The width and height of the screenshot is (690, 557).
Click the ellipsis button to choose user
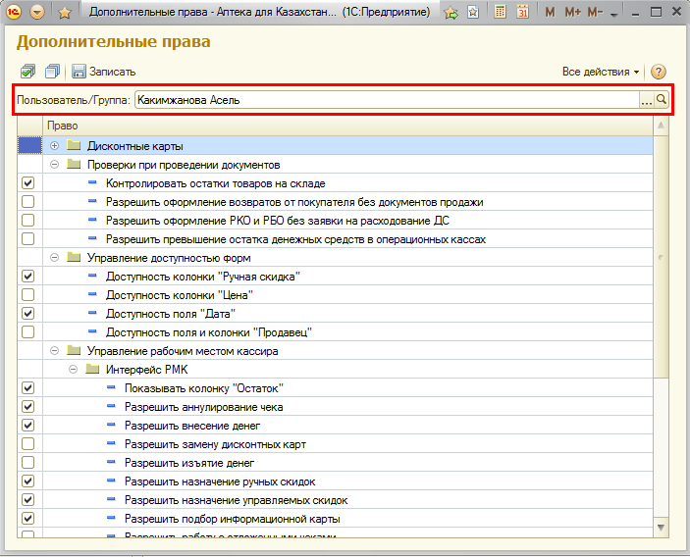(646, 99)
